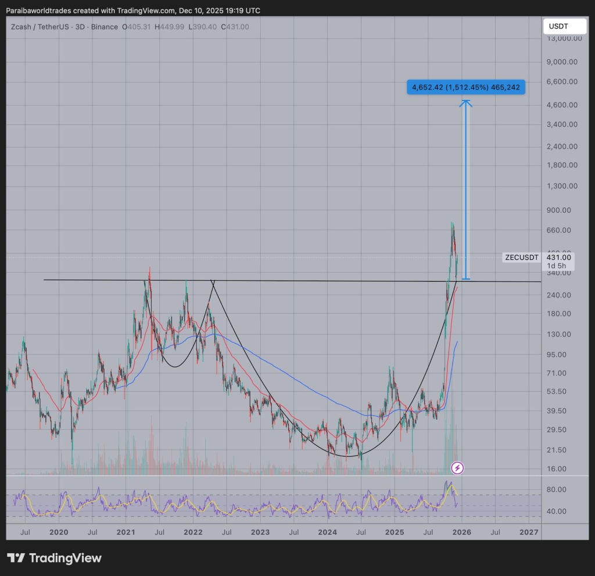Click the base of the blue measurement tool
This screenshot has width=595, height=576.
click(x=466, y=278)
